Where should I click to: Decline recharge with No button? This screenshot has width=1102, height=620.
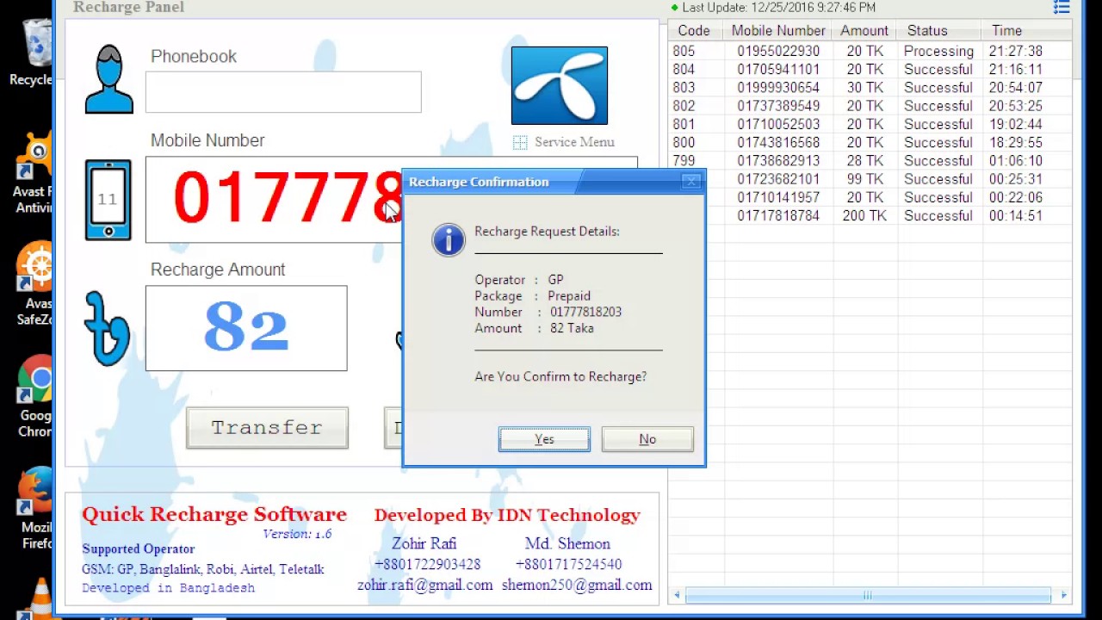coord(647,439)
